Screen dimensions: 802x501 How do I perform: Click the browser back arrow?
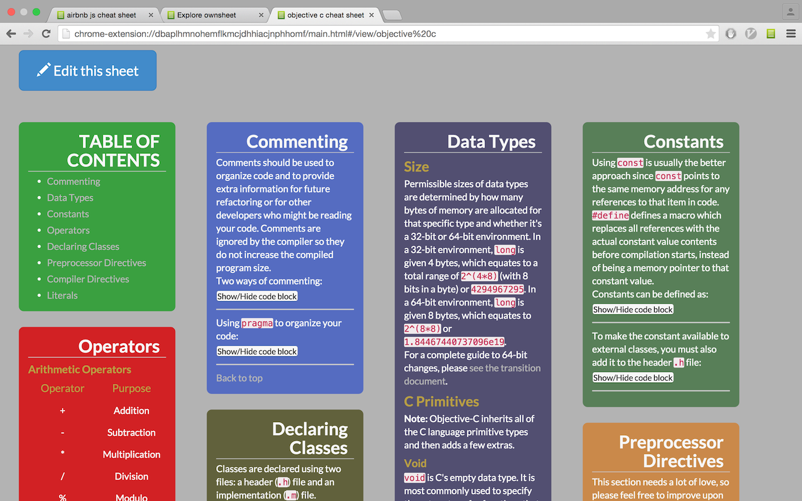click(11, 34)
